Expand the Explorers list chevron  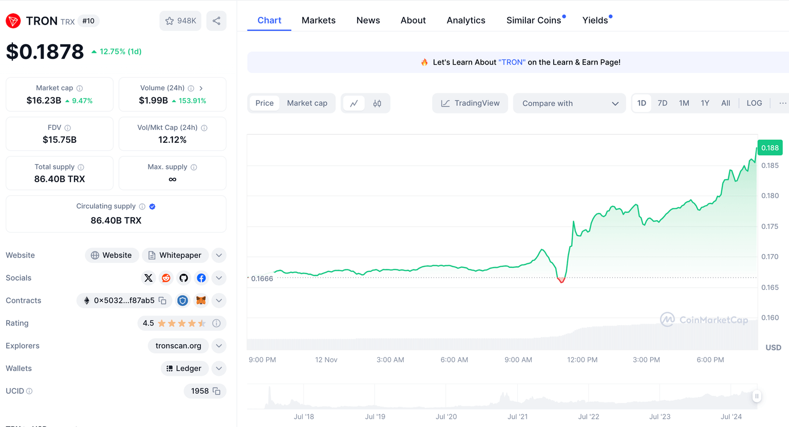point(219,346)
